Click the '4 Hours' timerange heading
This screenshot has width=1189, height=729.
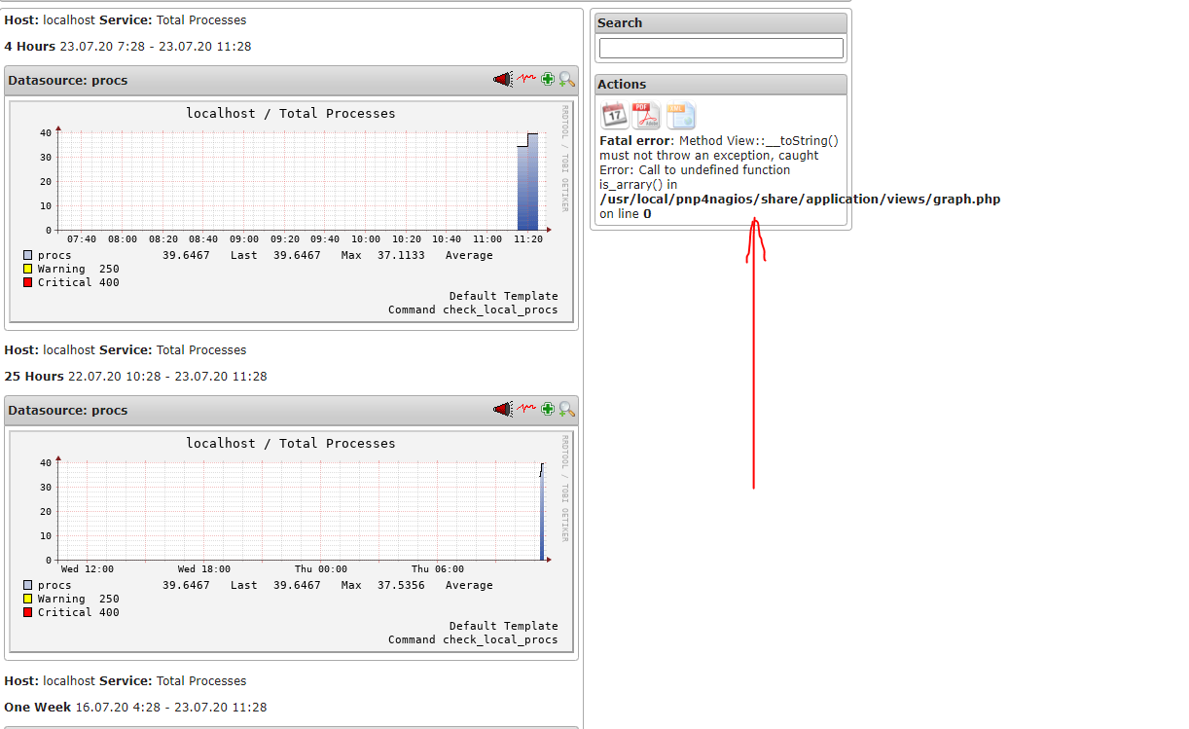coord(29,46)
